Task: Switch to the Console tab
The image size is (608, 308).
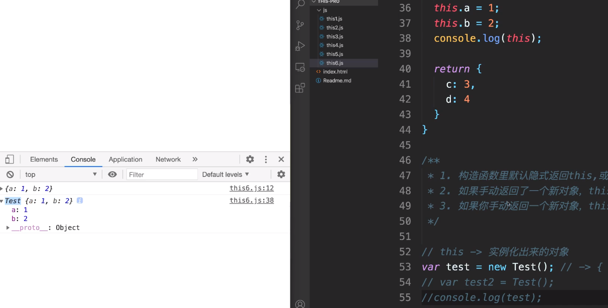Action: pos(83,159)
